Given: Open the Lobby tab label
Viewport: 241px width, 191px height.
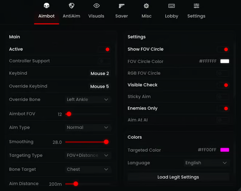Looking at the screenshot, I should tap(172, 16).
